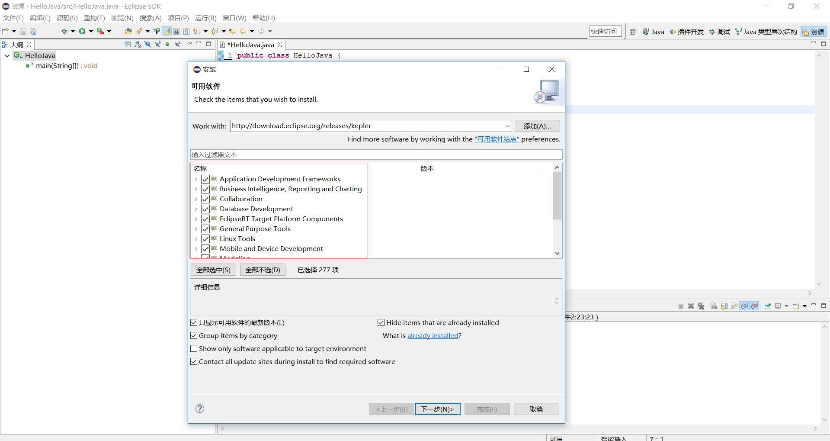This screenshot has width=830, height=441.
Task: Uncheck Database Development checkbox
Action: pyautogui.click(x=205, y=209)
